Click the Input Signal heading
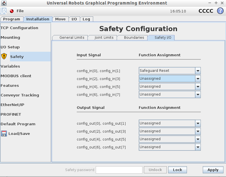Image resolution: width=226 pixels, height=177 pixels. [89, 55]
